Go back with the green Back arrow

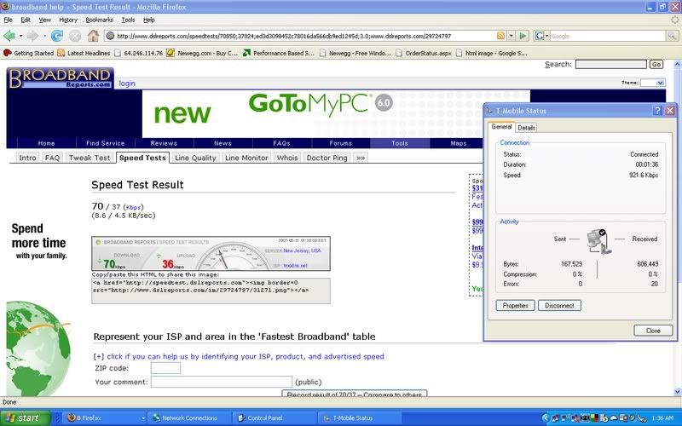9,36
